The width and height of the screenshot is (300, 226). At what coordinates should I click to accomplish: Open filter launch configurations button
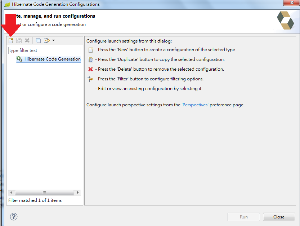[x=47, y=40]
